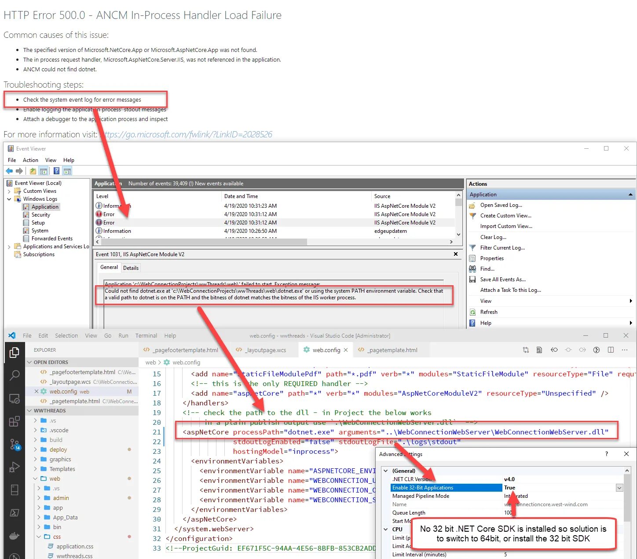
Task: Select Security log in Event Viewer tree
Action: point(40,215)
